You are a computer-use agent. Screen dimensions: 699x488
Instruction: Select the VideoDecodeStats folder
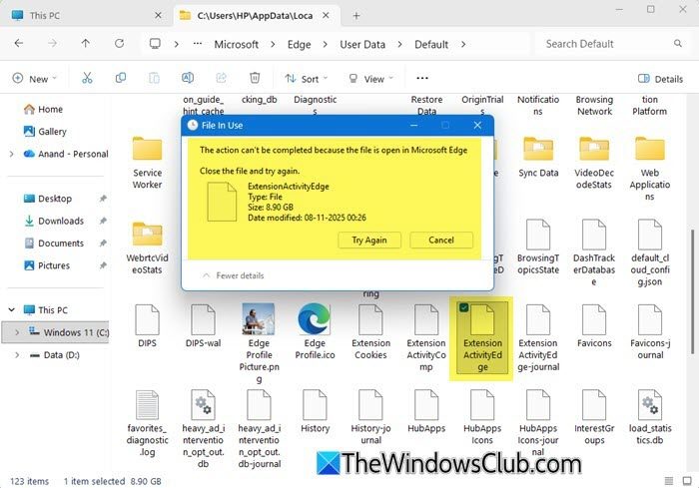point(594,163)
